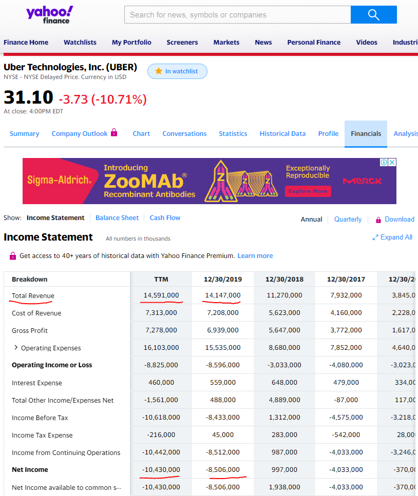The height and width of the screenshot is (496, 418).
Task: Show the Cash Flow view
Action: (165, 217)
